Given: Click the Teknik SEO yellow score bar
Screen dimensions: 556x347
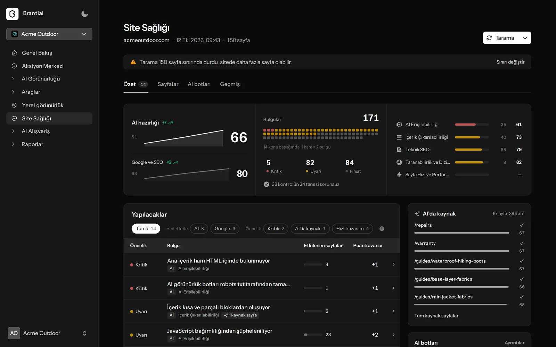Looking at the screenshot, I should pyautogui.click(x=472, y=150).
